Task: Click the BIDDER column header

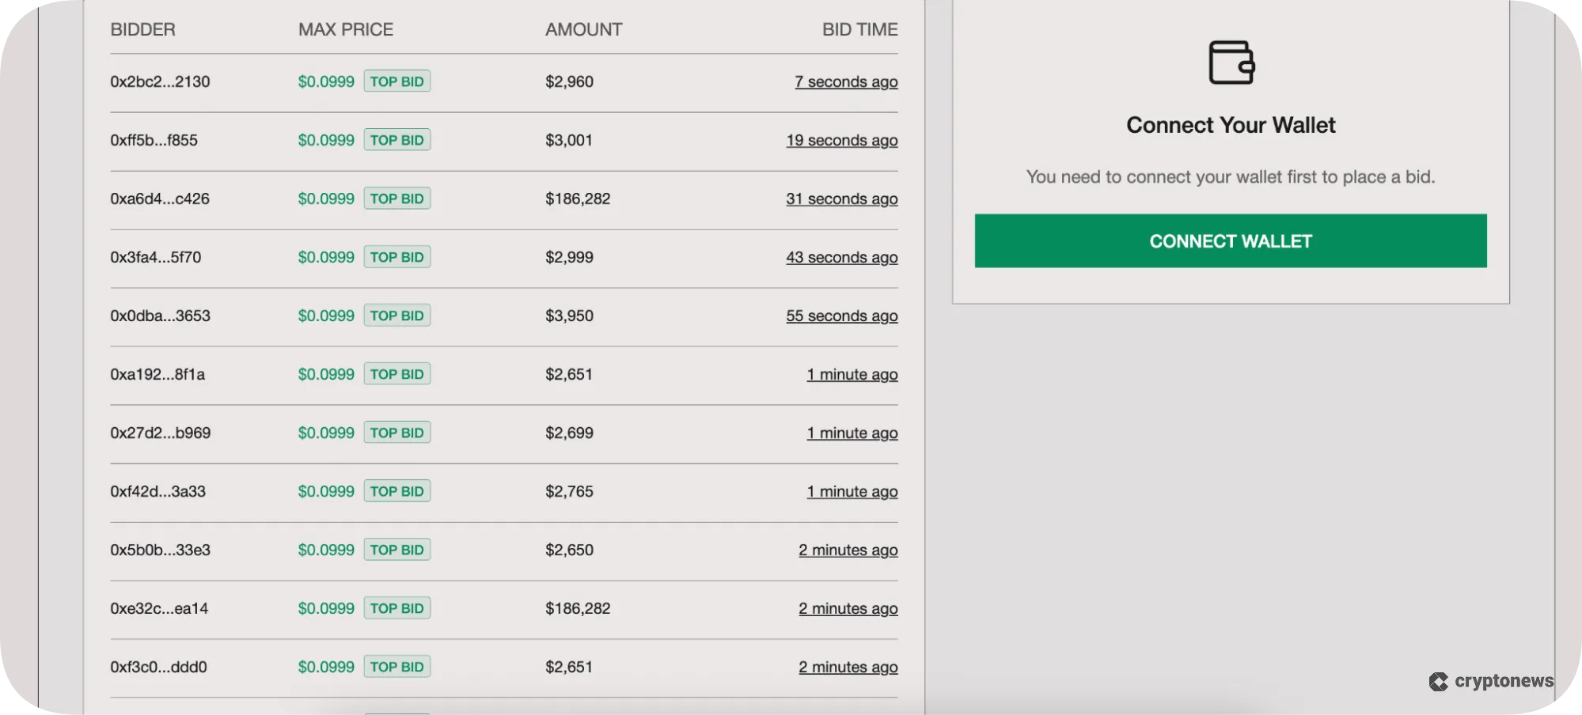Action: click(143, 29)
